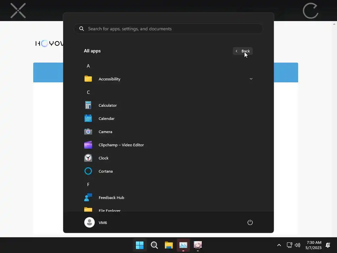Click the magnifier icon in the search box
Viewport: 337px width, 253px height.
point(82,29)
